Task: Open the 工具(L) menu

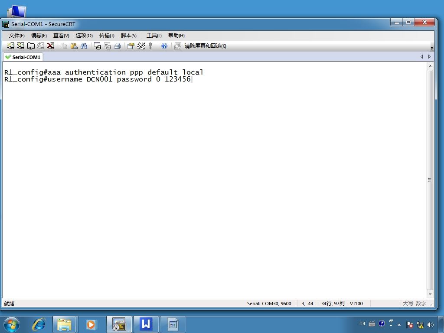Action: pos(154,36)
